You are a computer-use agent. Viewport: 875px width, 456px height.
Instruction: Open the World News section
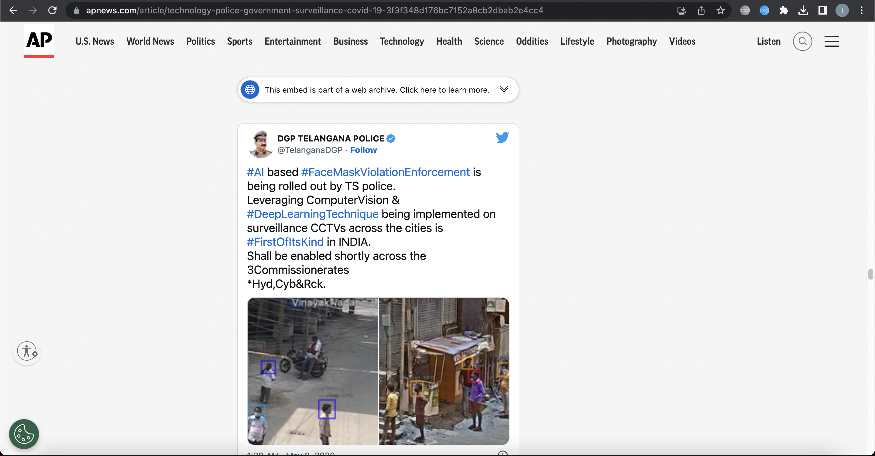click(x=150, y=41)
